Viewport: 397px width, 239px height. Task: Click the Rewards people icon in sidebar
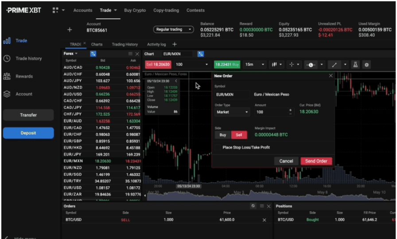click(x=7, y=76)
